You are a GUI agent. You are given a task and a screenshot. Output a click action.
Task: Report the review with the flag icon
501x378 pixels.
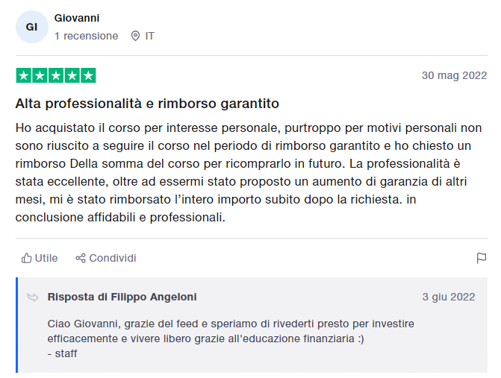pos(482,258)
